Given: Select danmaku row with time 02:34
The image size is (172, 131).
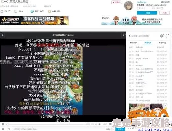Looking at the screenshot, I should [x=148, y=51].
